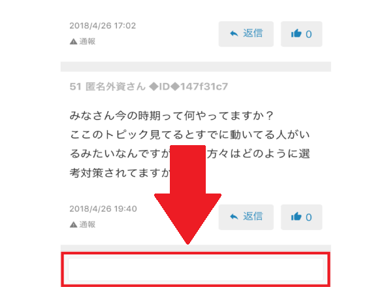Click the post text starting with みなさん今の時期
Viewport: 390px width, 287px height.
[x=190, y=144]
